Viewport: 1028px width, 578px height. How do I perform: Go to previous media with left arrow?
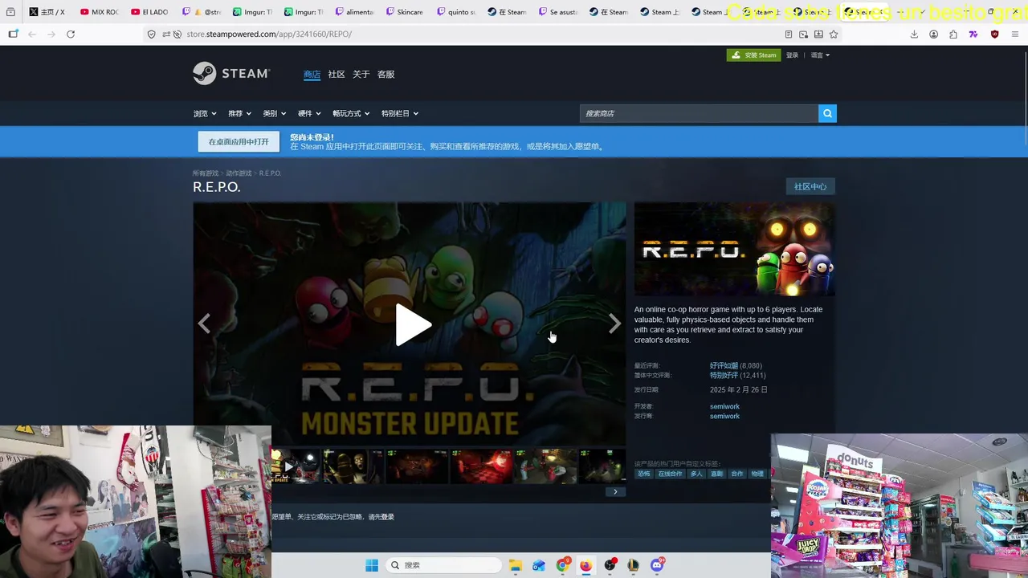tap(205, 324)
